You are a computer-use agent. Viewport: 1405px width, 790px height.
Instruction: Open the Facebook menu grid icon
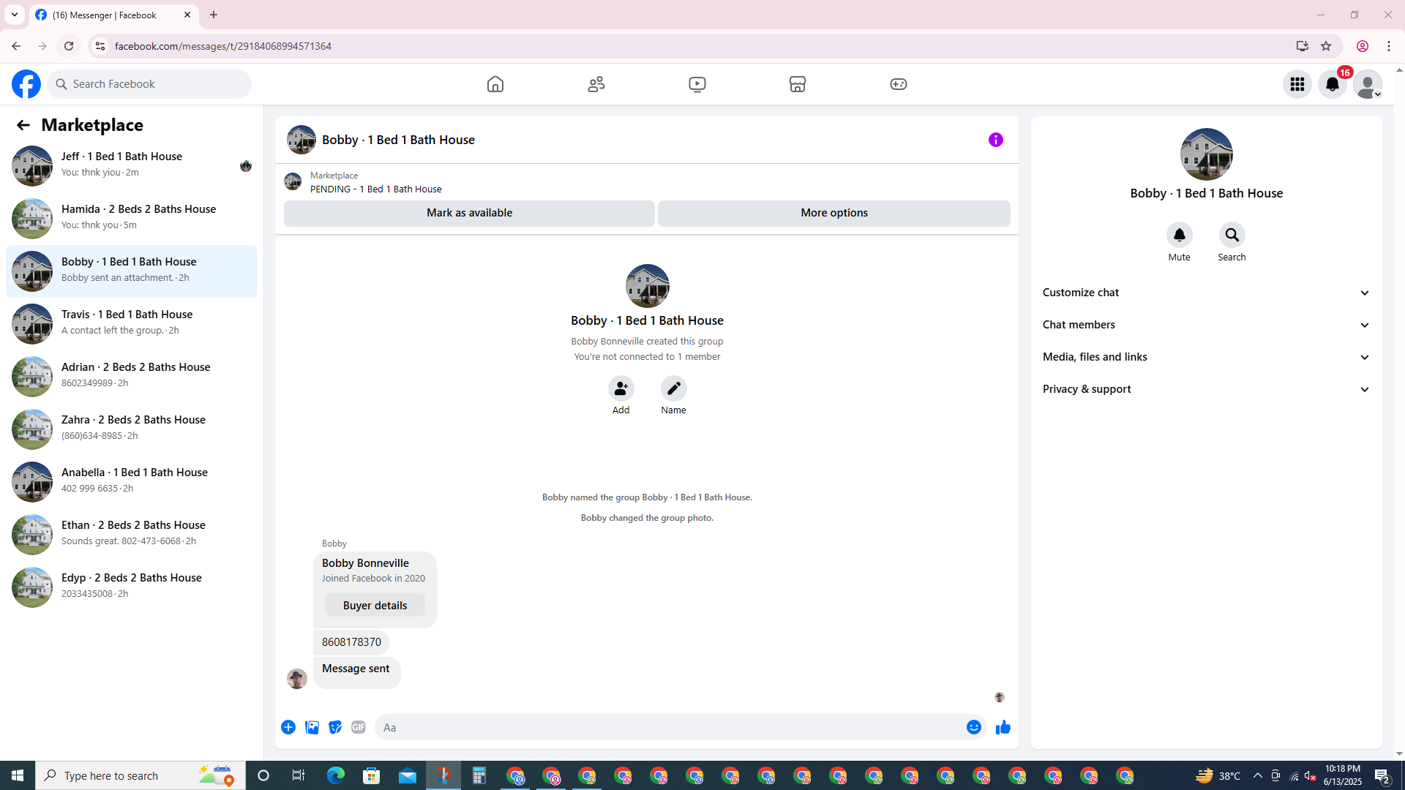[1297, 84]
